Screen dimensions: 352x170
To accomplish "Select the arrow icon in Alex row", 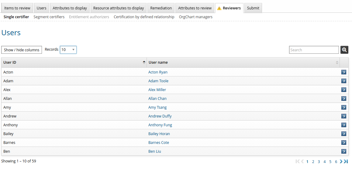I will point(344,90).
